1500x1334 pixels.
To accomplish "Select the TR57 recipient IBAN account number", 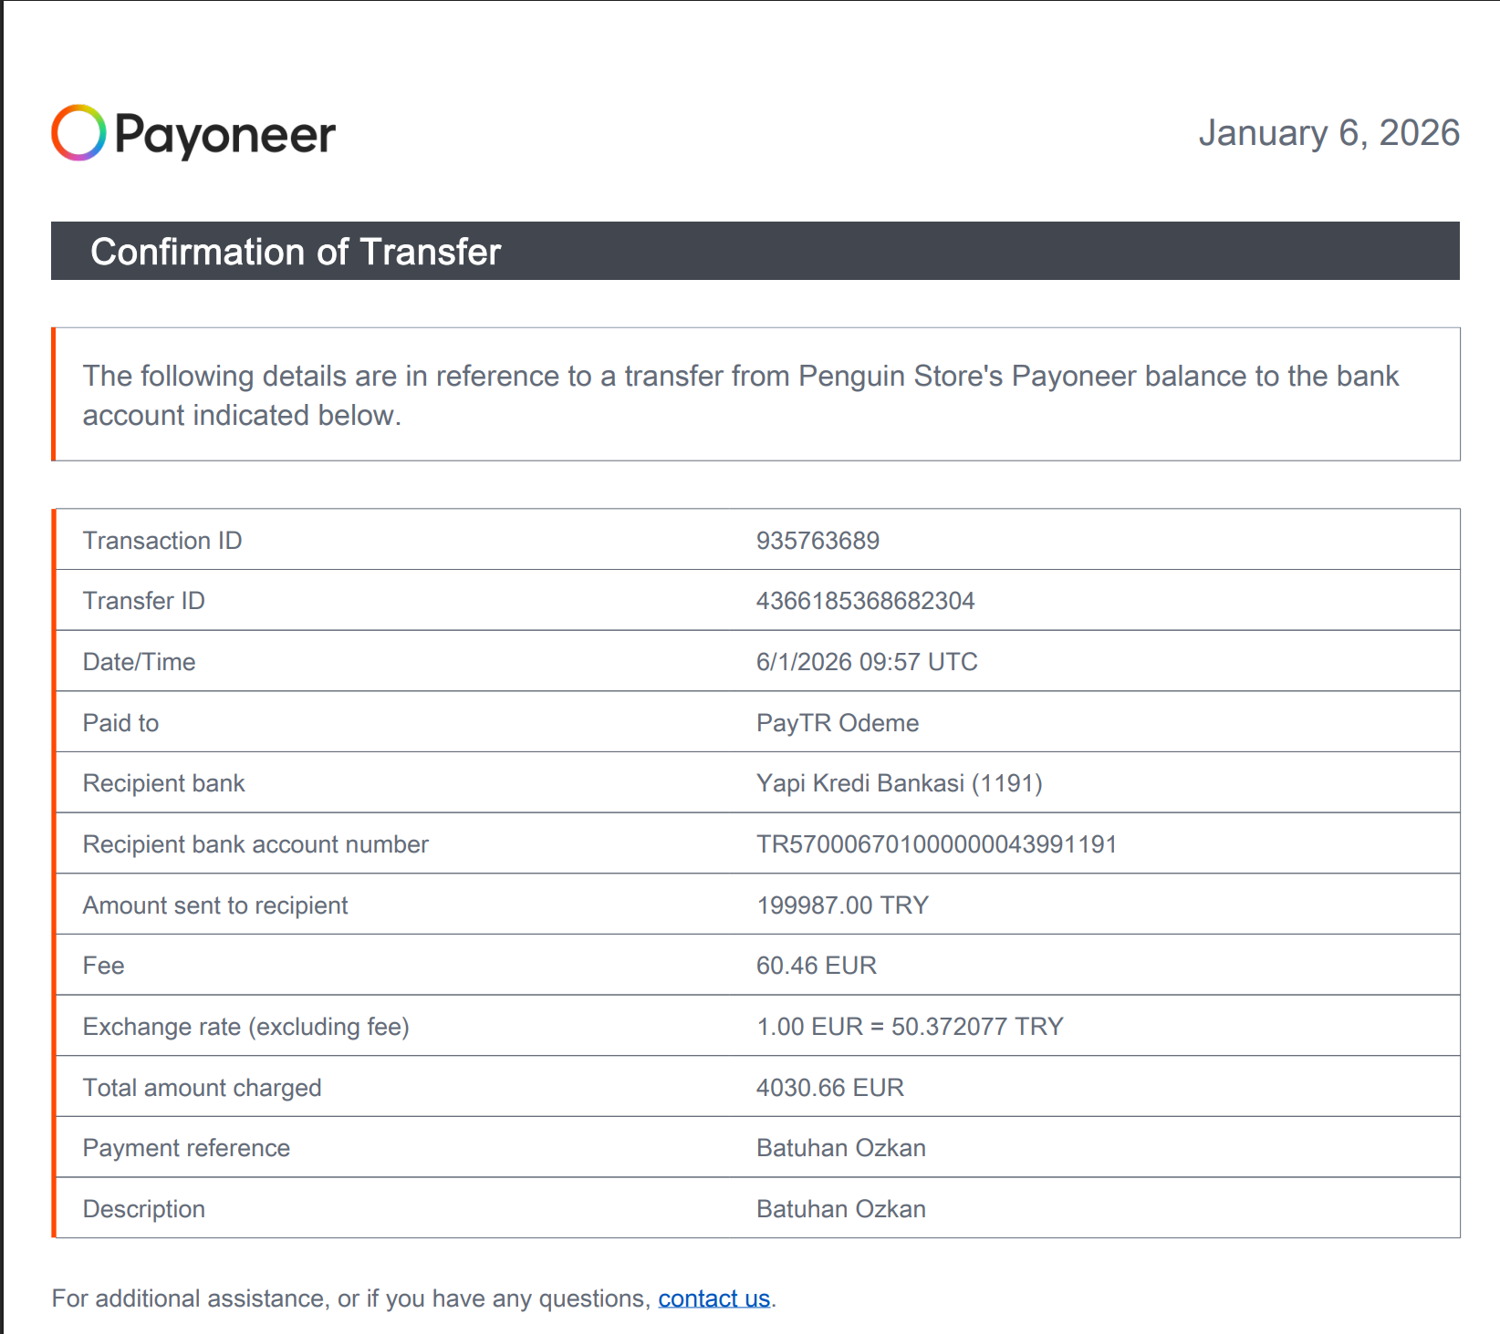I will (x=936, y=844).
